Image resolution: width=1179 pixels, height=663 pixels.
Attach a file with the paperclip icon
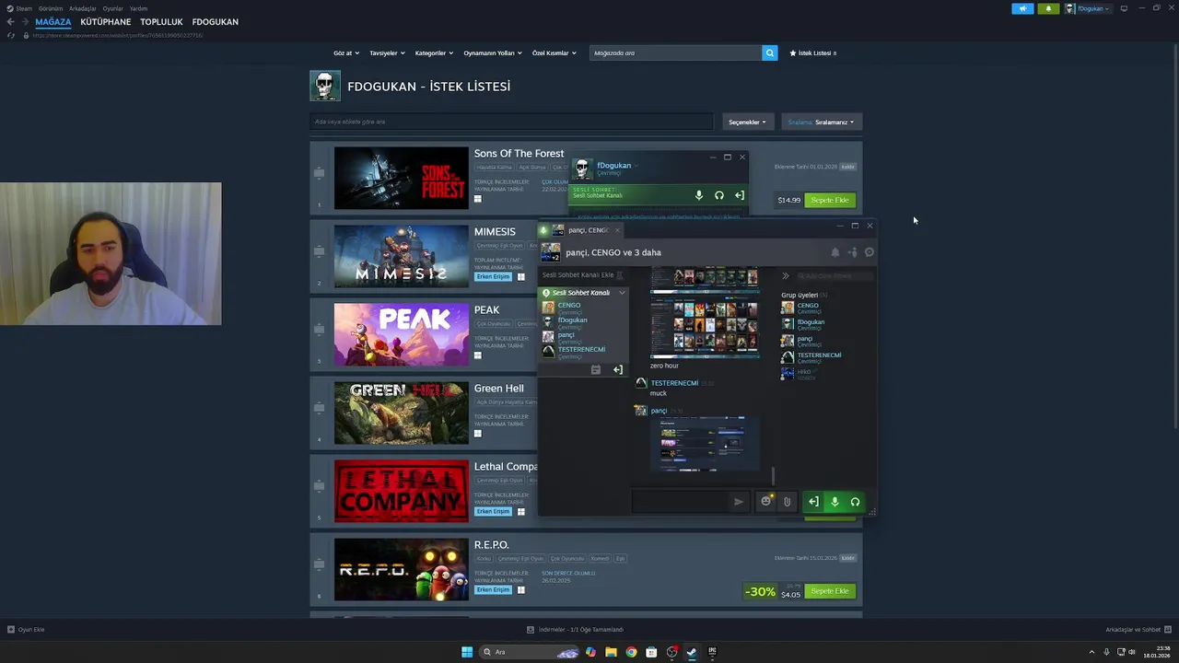(787, 502)
